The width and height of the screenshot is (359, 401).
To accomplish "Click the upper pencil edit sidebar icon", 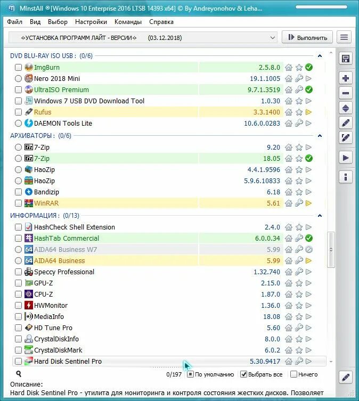I will (x=346, y=123).
